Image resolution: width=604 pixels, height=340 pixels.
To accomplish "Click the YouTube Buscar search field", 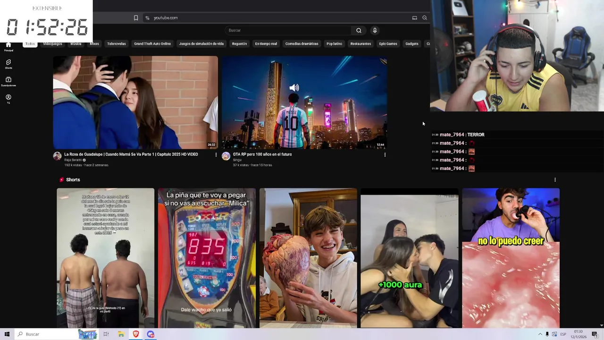I will tap(288, 30).
